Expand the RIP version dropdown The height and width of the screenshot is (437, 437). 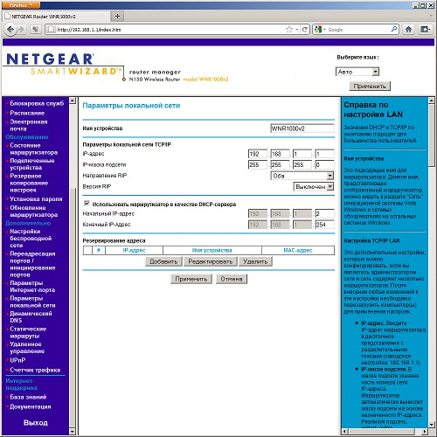314,186
